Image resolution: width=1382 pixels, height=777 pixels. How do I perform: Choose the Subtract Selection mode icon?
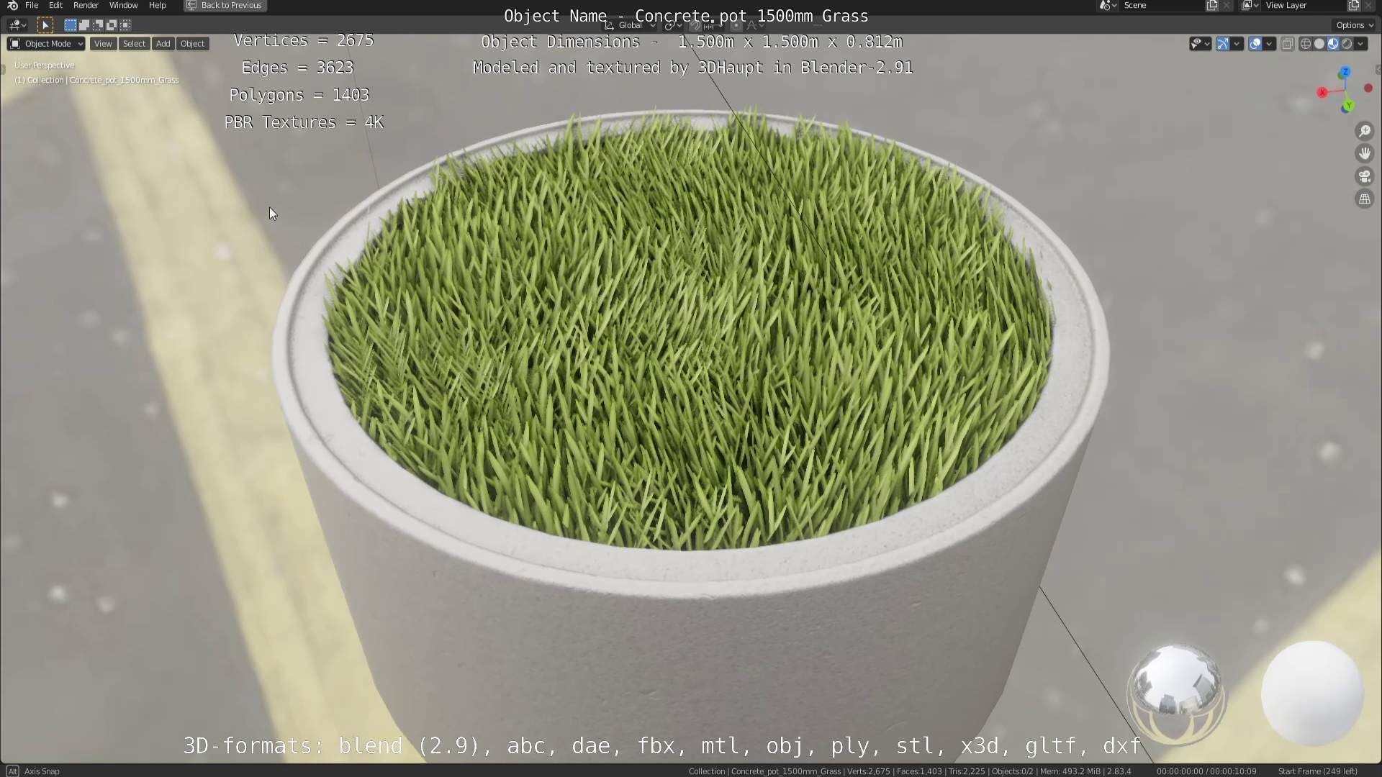point(97,25)
